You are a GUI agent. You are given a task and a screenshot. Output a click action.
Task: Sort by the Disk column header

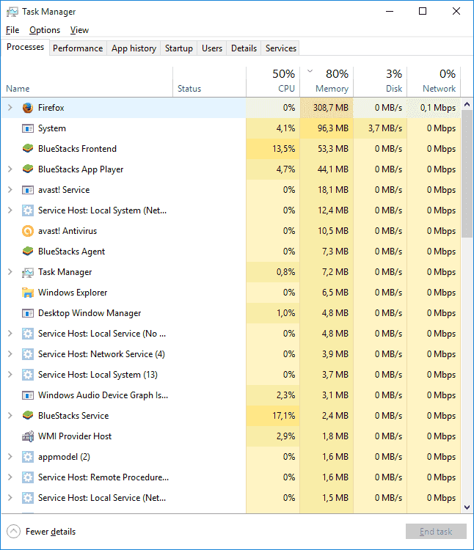coord(380,82)
